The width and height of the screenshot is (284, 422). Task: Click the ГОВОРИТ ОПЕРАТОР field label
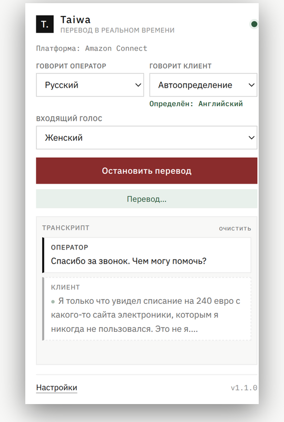pos(71,66)
